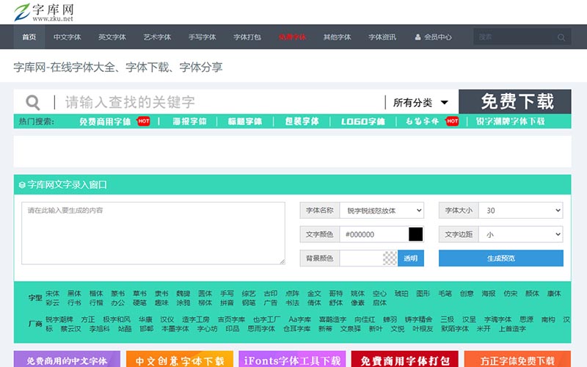Select the 宋体 font type link
Screen dimensions: 587x367
click(x=52, y=294)
